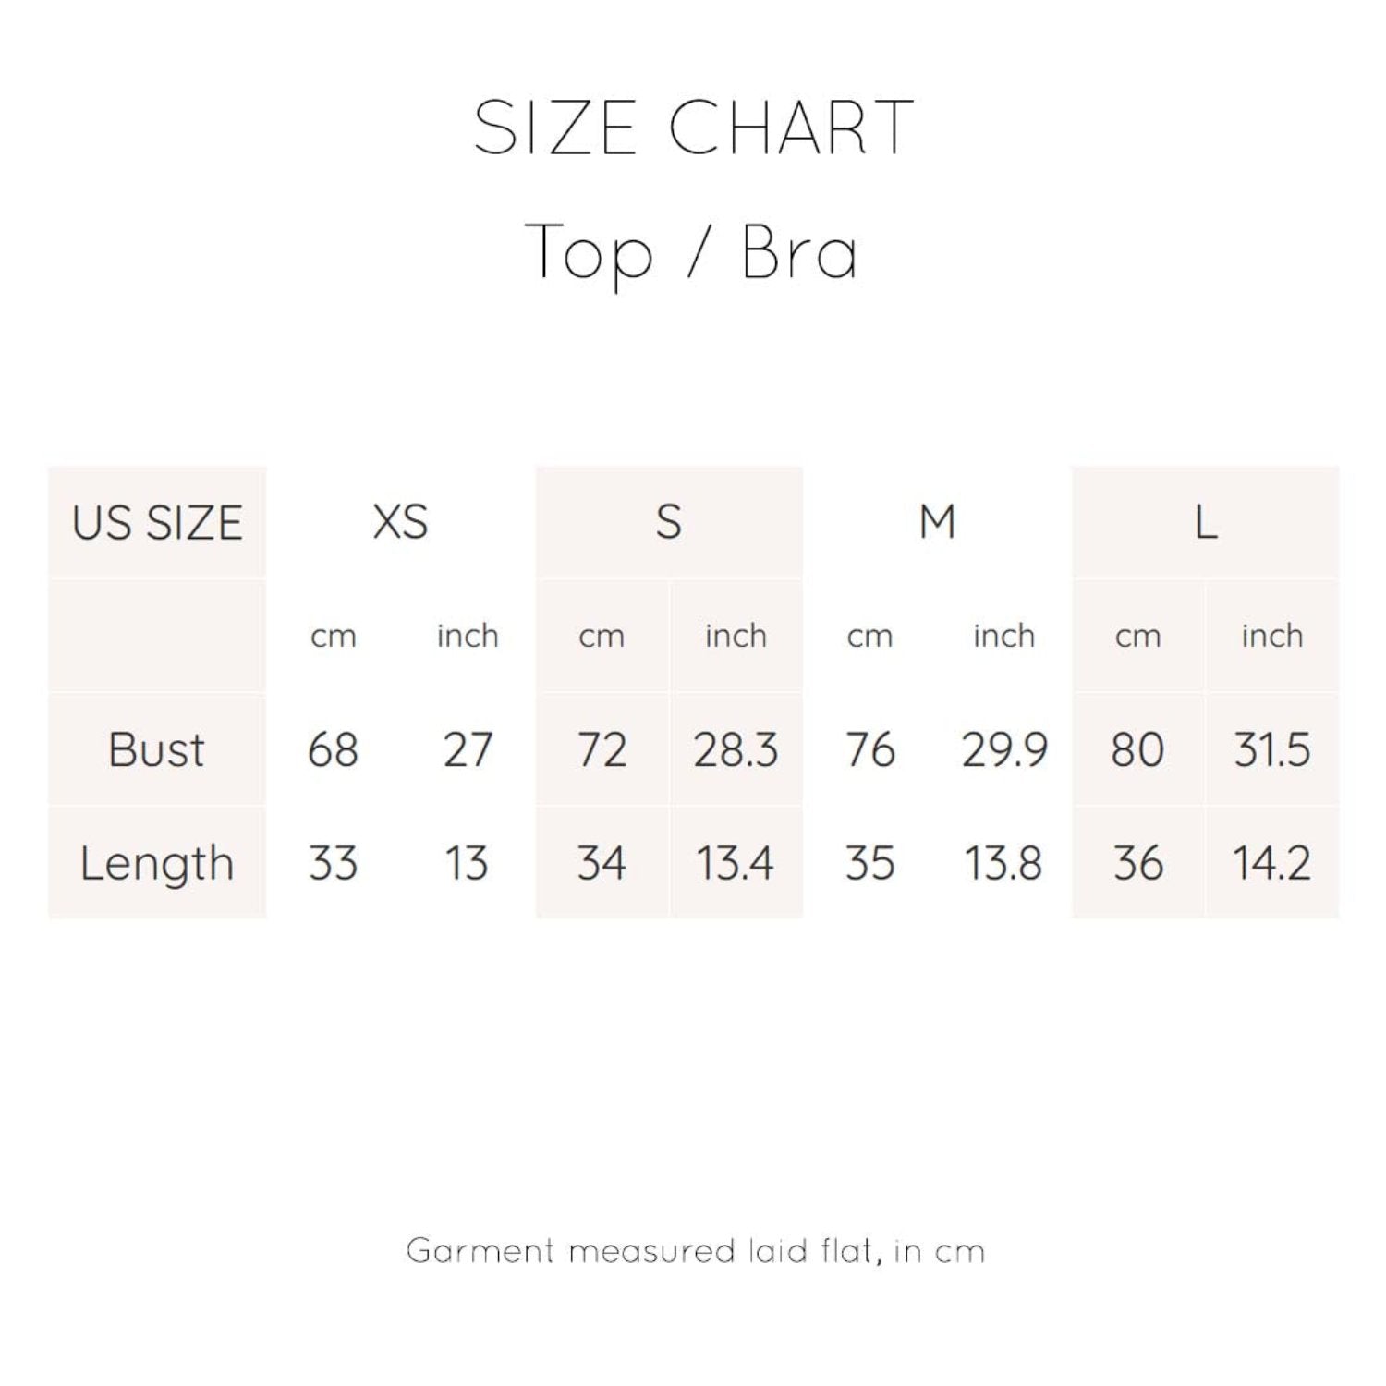
Task: Click the garment measured laid flat note
Action: pos(696,1251)
